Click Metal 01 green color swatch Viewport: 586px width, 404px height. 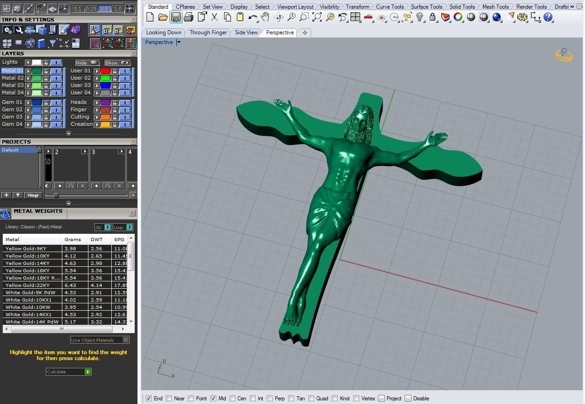[x=37, y=71]
